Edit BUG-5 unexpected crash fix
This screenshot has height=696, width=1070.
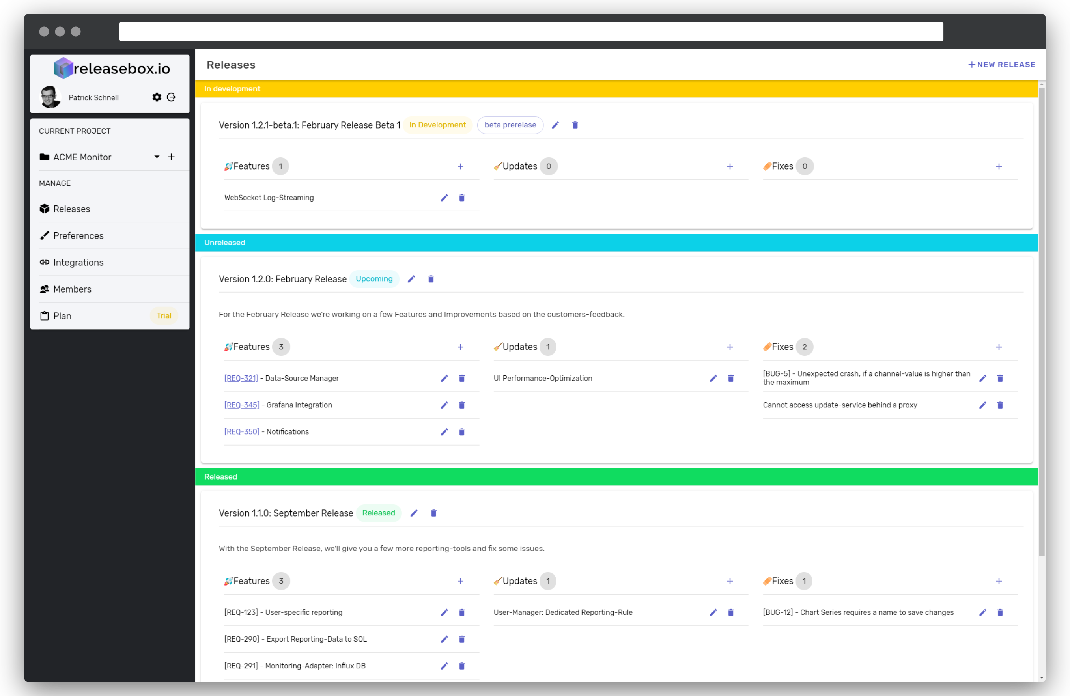(x=983, y=379)
